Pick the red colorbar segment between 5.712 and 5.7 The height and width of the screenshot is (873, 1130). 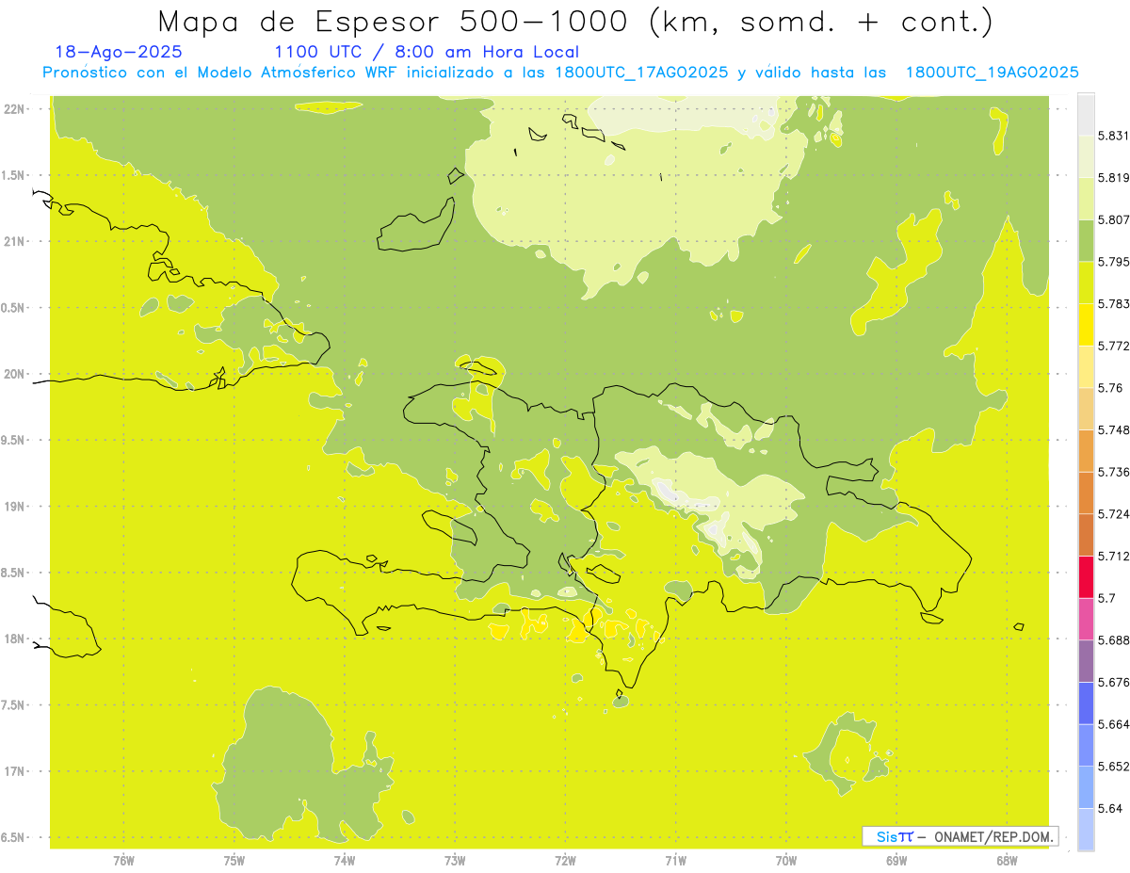coord(1086,577)
